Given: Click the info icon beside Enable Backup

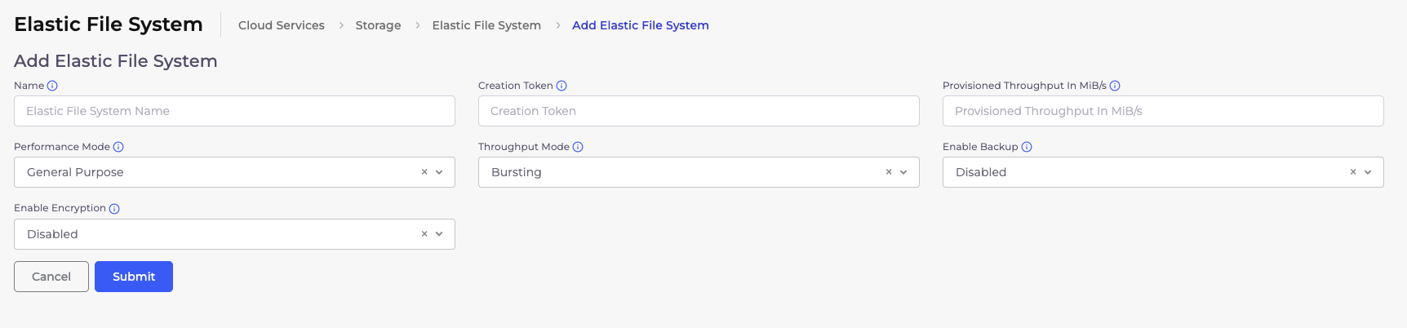Looking at the screenshot, I should tap(1027, 147).
